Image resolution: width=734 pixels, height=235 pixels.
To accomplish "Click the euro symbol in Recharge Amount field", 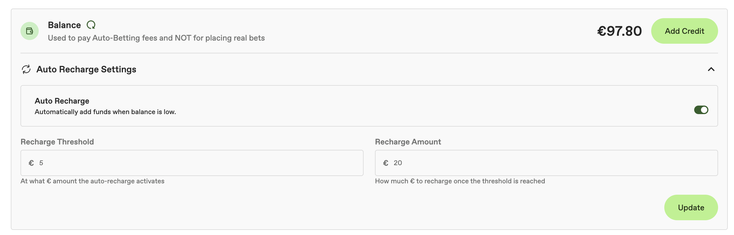I will (x=385, y=163).
